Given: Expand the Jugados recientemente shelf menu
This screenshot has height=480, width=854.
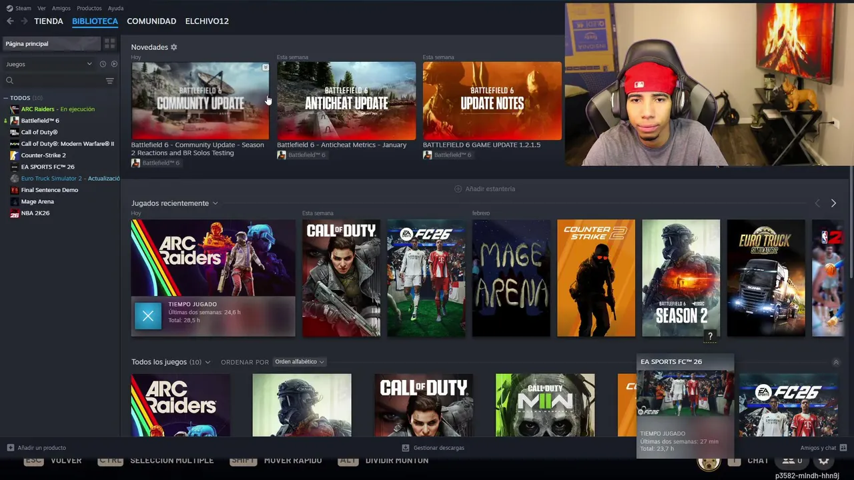Looking at the screenshot, I should (215, 203).
